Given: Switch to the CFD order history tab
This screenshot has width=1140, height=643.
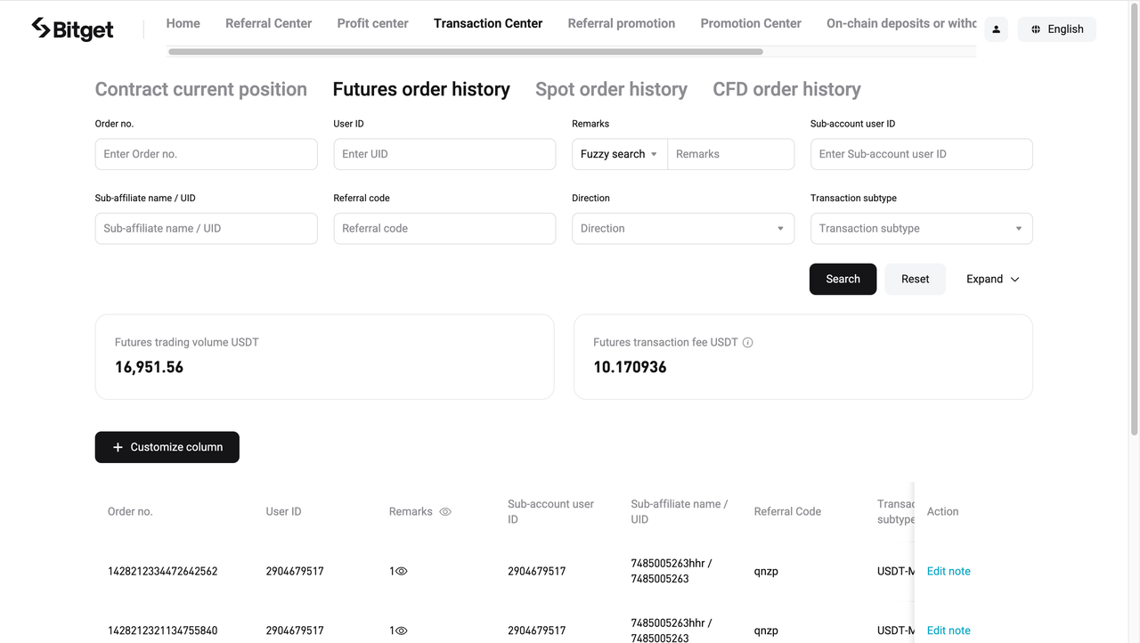Looking at the screenshot, I should (x=786, y=89).
